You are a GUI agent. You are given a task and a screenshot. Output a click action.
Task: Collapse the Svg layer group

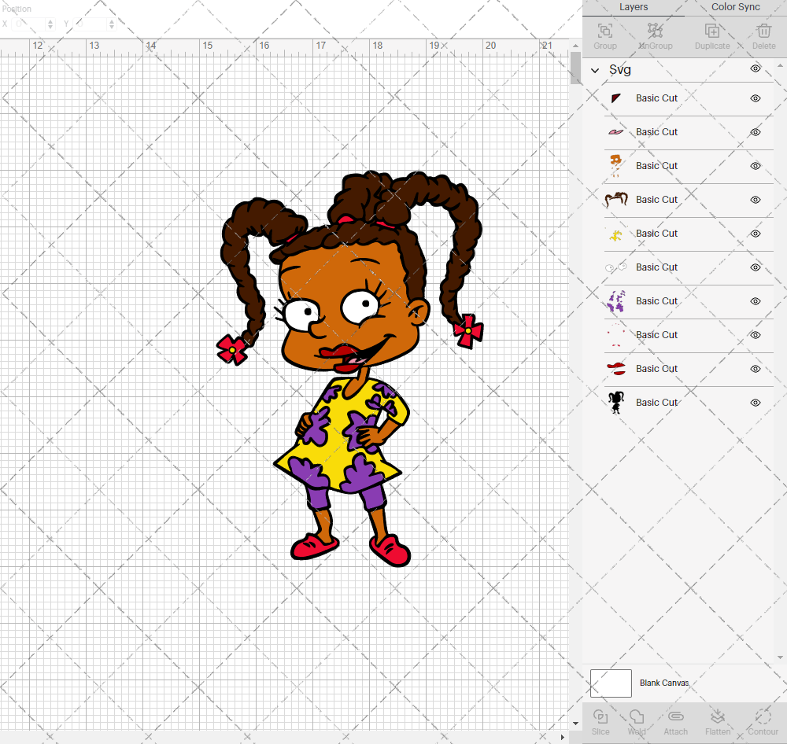tap(595, 70)
